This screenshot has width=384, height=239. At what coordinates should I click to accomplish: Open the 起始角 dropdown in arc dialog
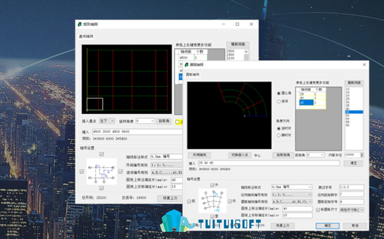pos(316,155)
